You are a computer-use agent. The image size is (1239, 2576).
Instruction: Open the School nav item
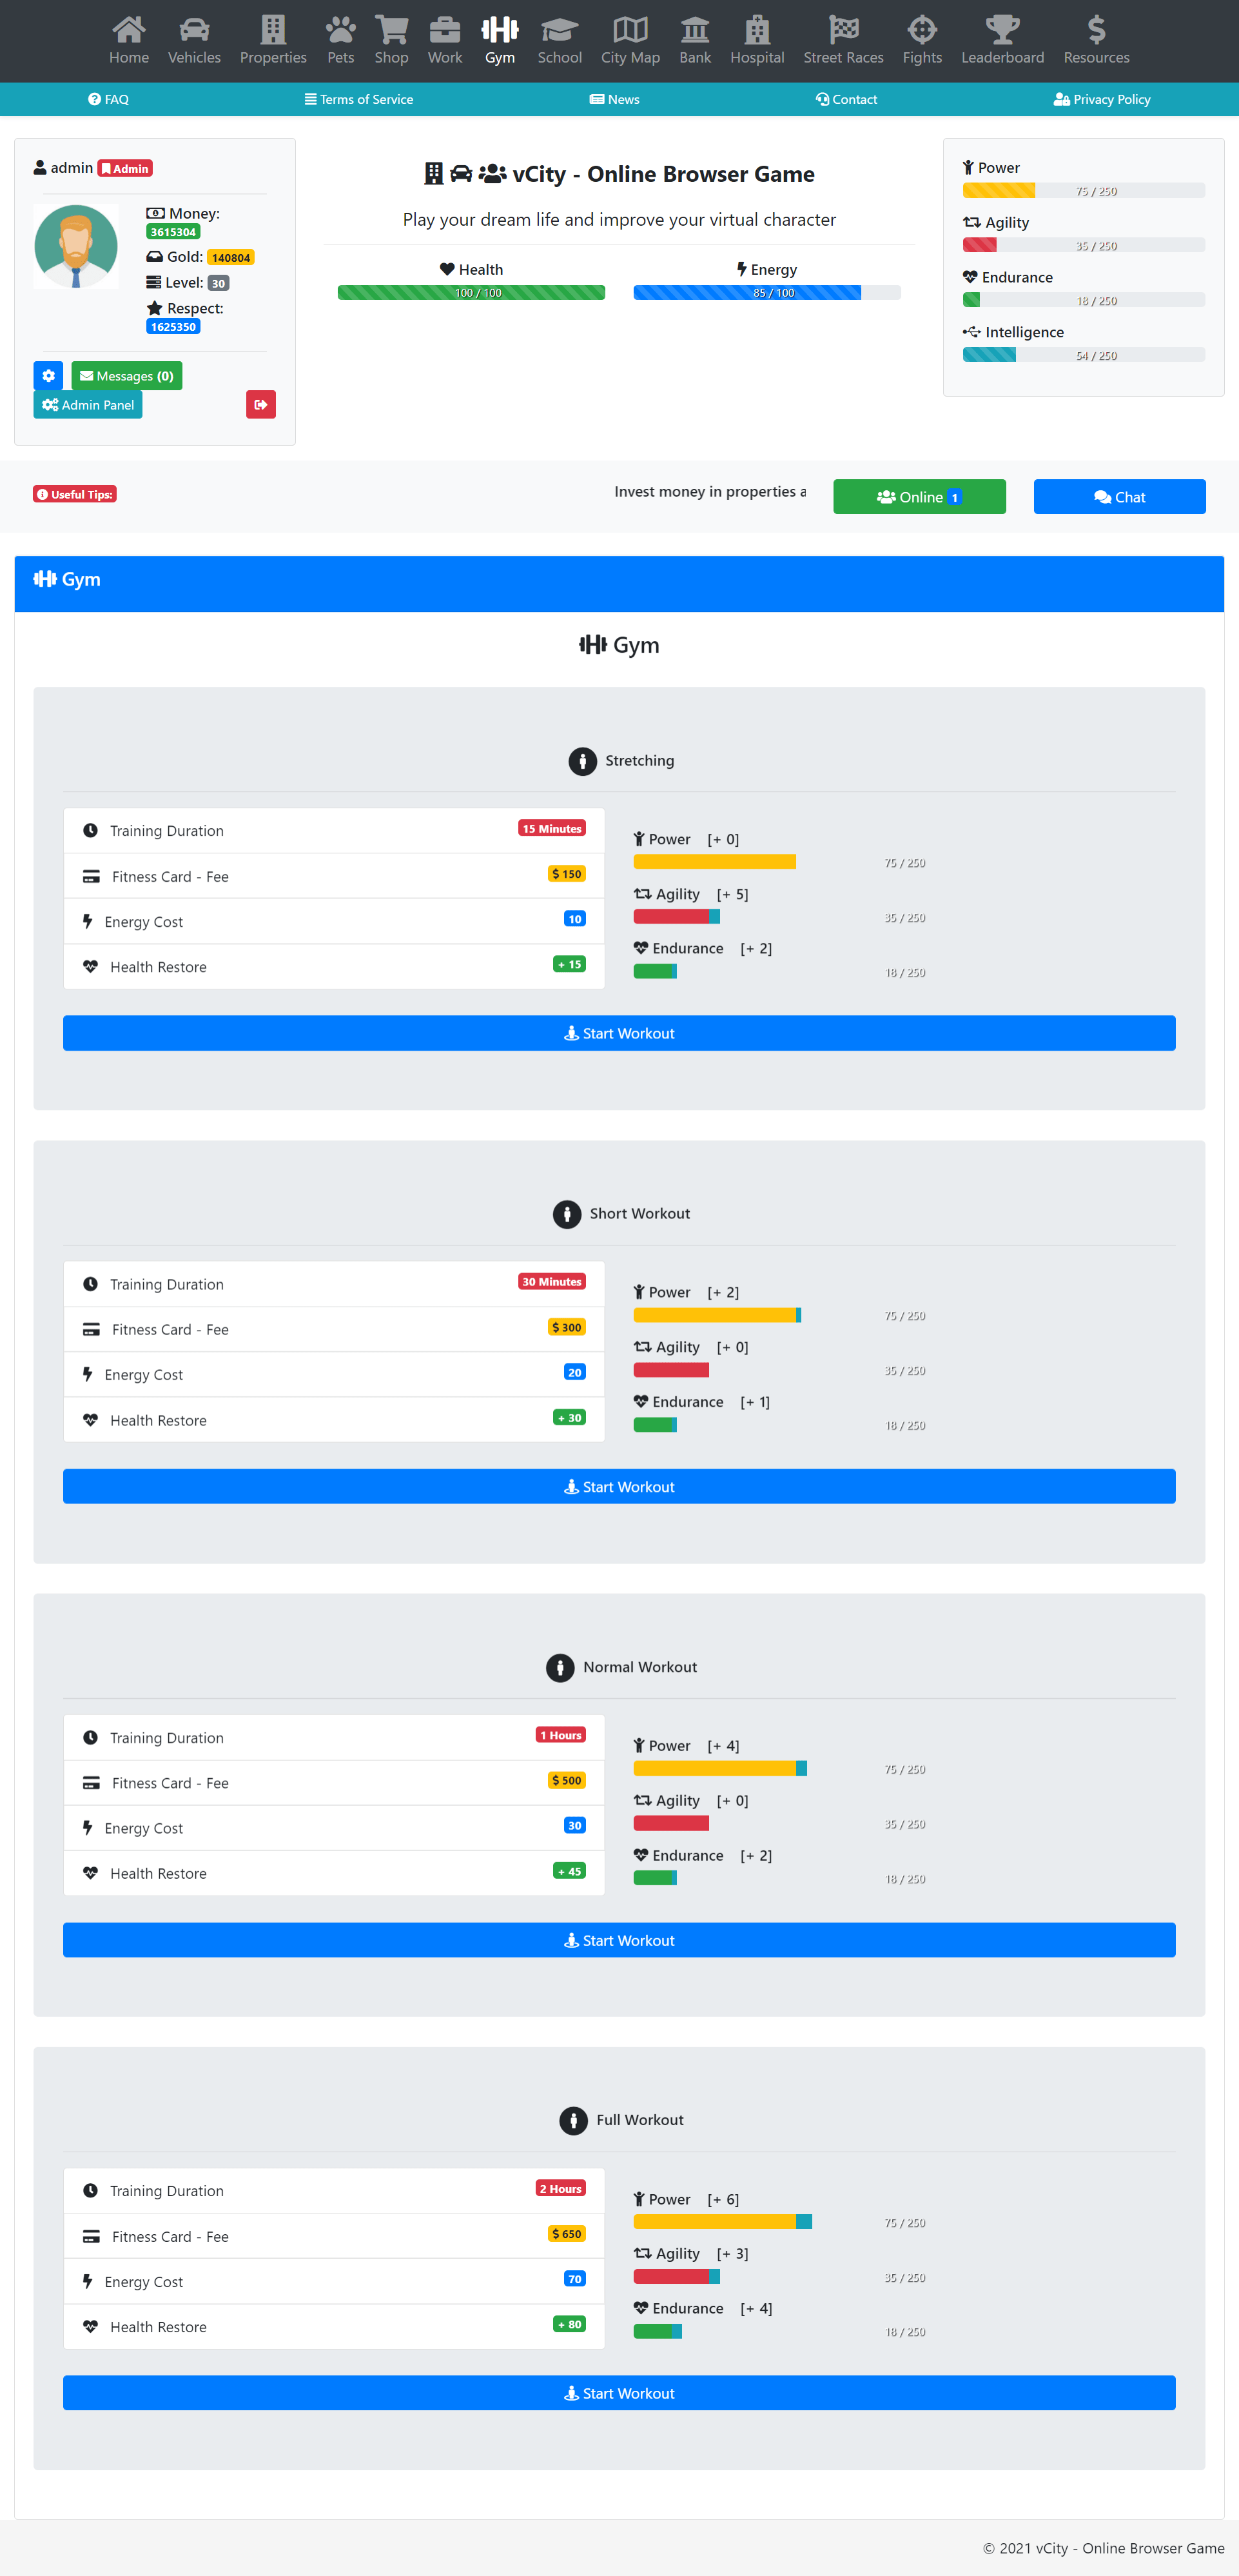(x=560, y=40)
